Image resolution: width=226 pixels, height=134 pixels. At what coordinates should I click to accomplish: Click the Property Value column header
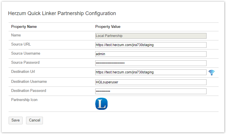pyautogui.click(x=108, y=27)
